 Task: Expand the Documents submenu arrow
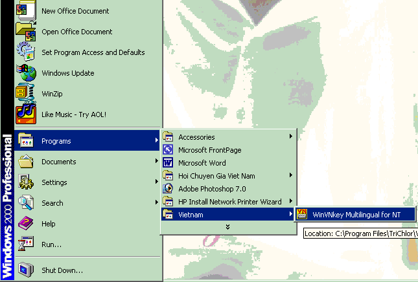click(156, 162)
